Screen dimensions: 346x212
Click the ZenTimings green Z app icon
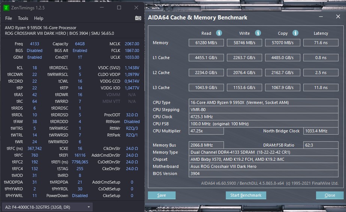pos(6,8)
